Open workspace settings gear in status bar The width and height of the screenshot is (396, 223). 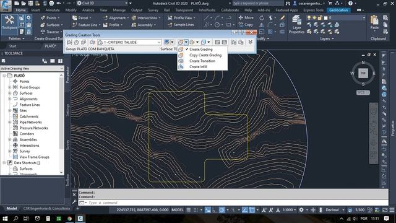[301, 210]
